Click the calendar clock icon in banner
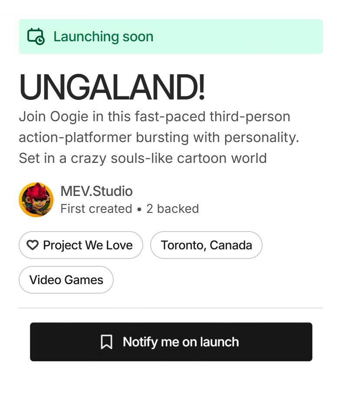The image size is (342, 414). click(x=36, y=36)
